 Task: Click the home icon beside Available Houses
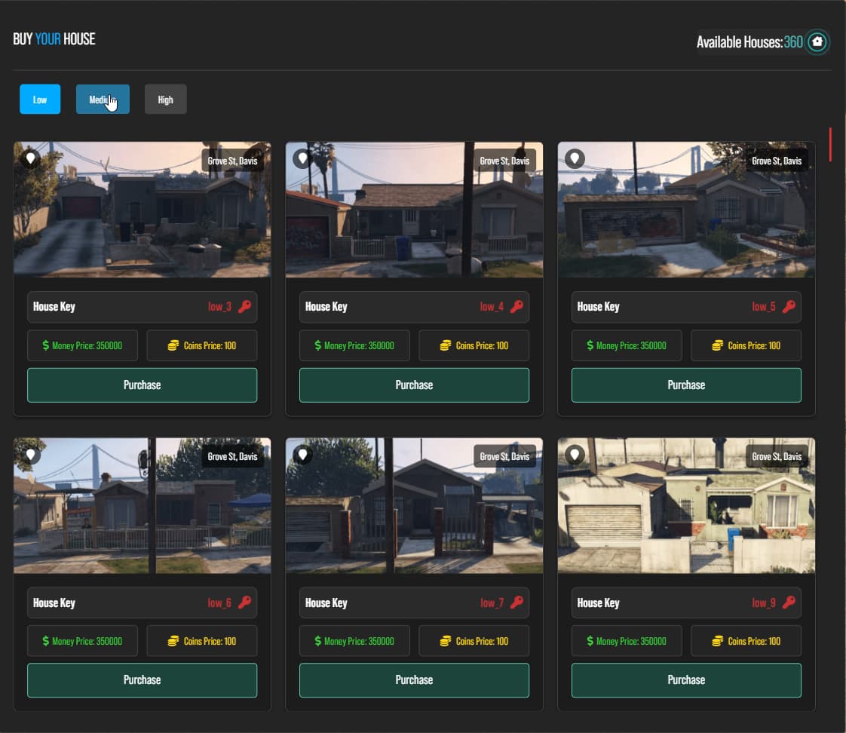tap(817, 41)
